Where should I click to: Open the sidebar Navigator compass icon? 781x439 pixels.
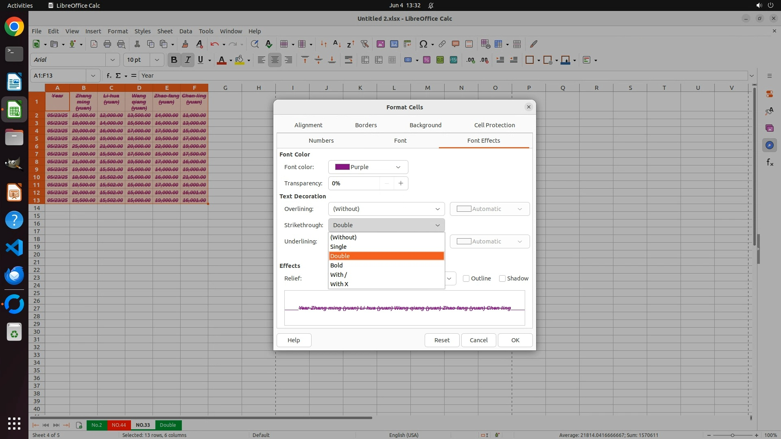(x=769, y=145)
